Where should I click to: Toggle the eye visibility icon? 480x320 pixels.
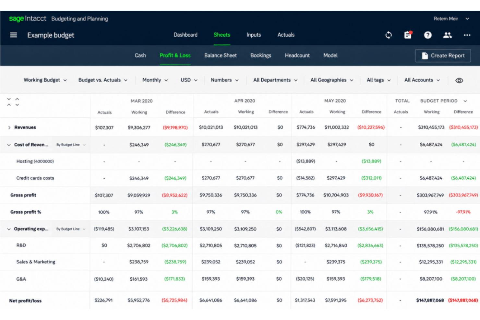(459, 80)
